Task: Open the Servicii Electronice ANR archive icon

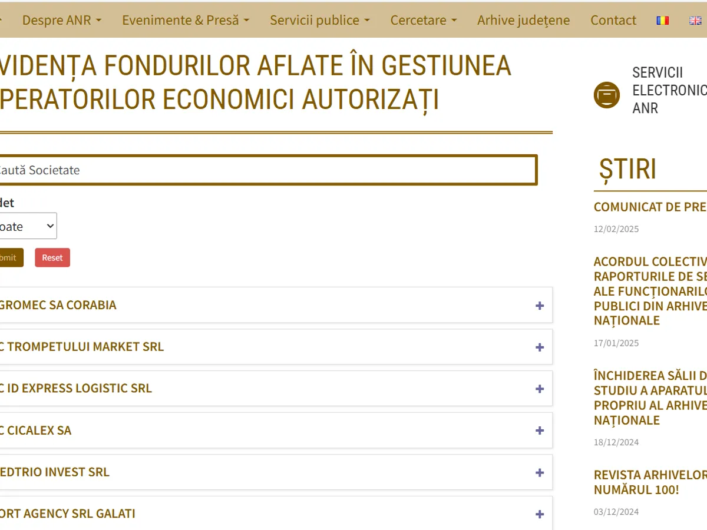Action: pyautogui.click(x=607, y=95)
